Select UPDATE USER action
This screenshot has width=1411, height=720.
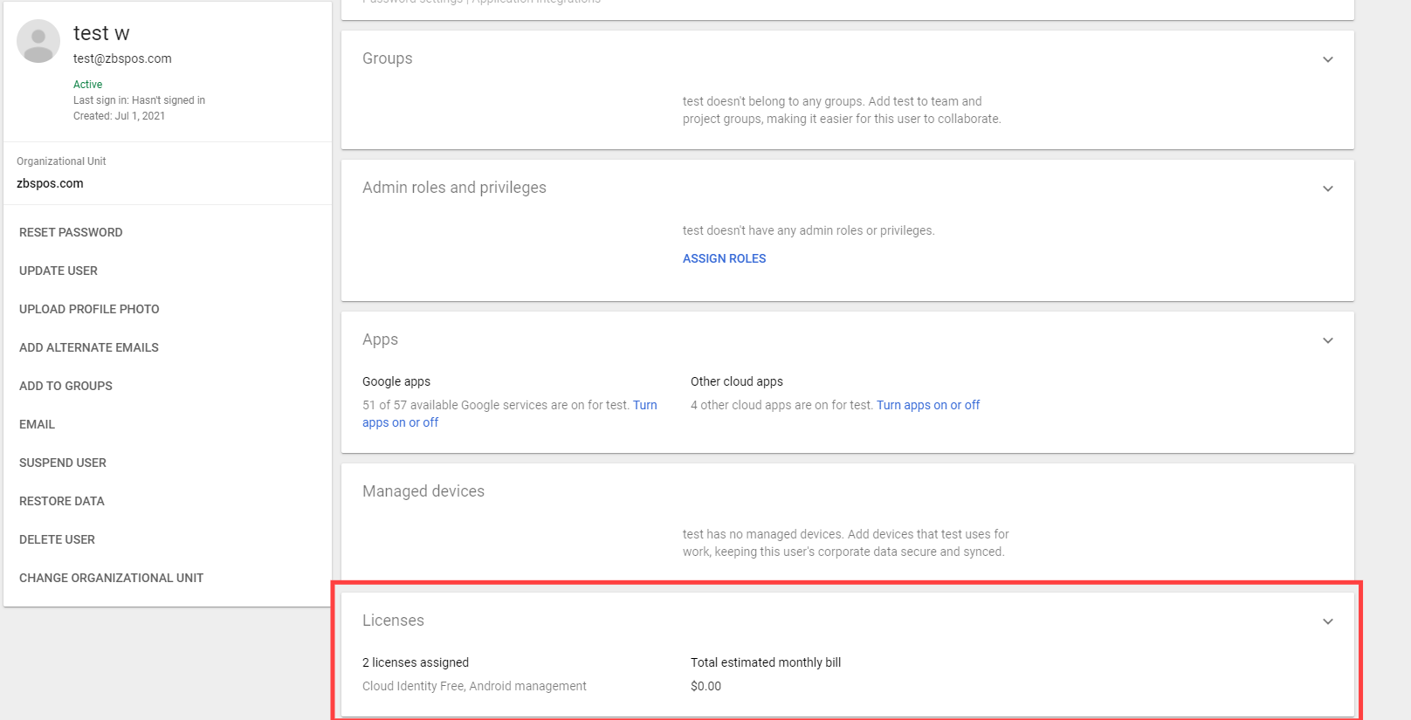pyautogui.click(x=59, y=271)
